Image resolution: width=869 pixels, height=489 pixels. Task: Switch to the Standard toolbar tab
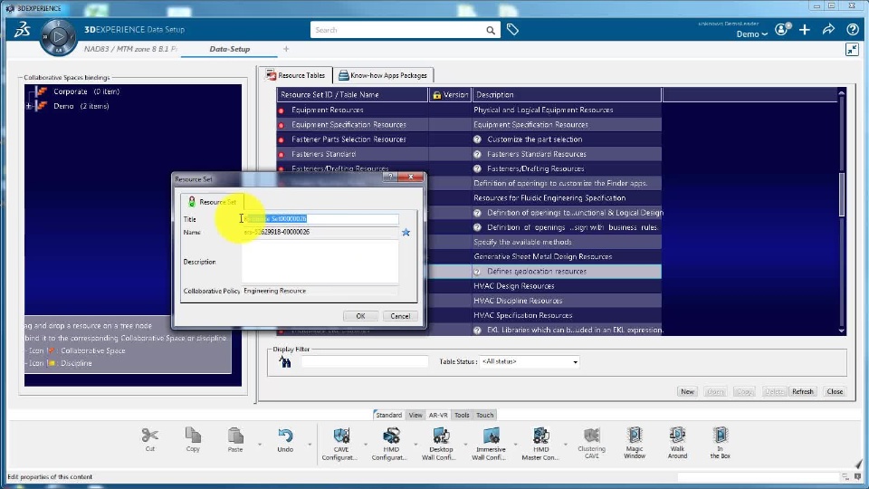(388, 415)
